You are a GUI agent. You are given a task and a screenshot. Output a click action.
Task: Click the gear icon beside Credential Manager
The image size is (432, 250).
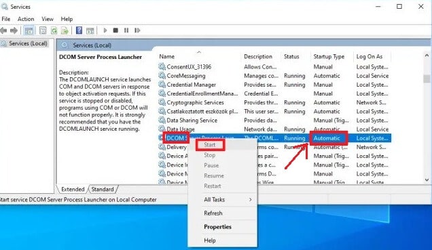coord(162,85)
